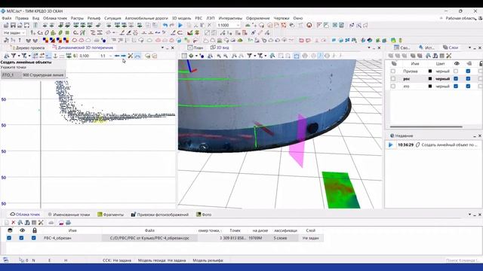483x271 pixels.
Task: Expand filter dropdown arrow in cross-section toolbar
Action: pyautogui.click(x=19, y=56)
